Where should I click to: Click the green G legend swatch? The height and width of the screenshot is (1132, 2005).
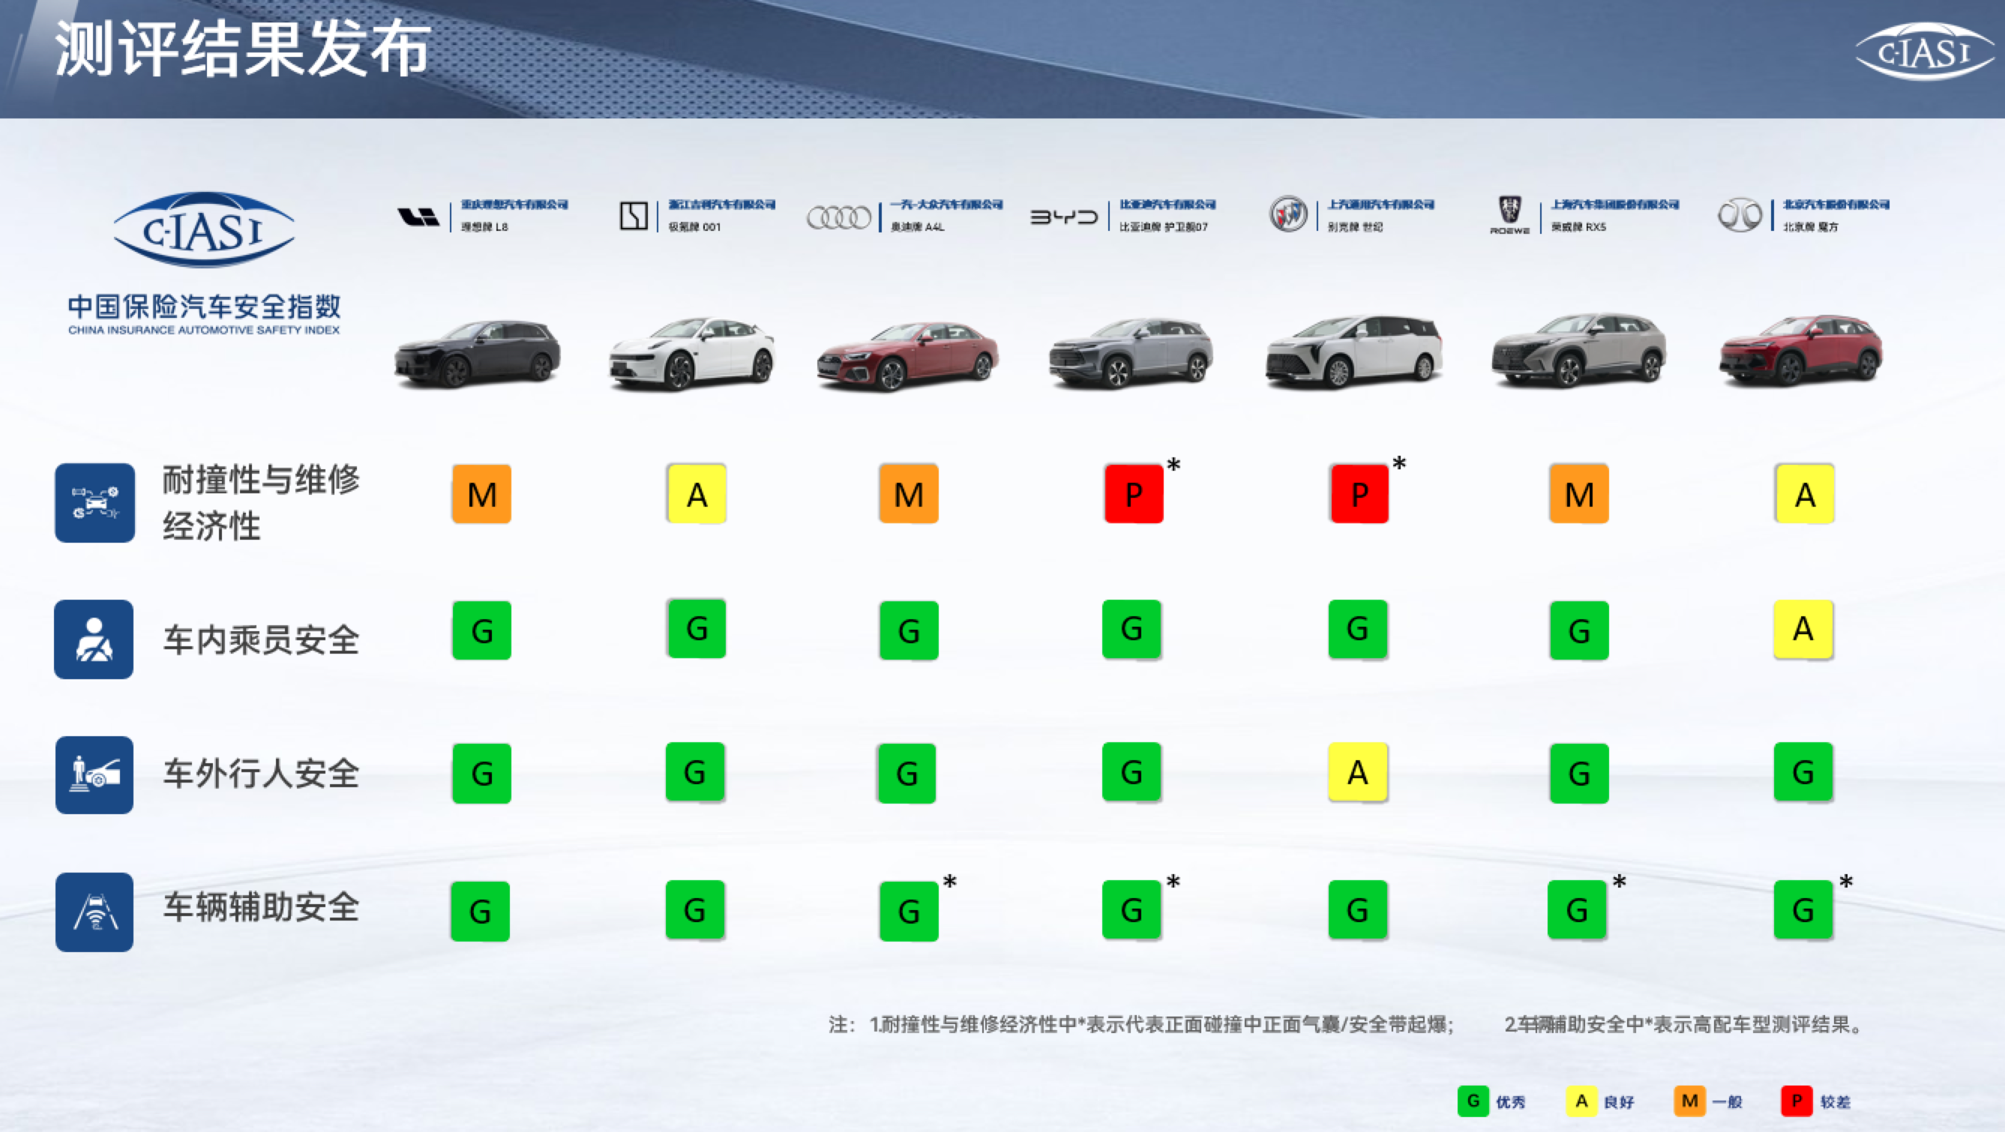[1473, 1101]
